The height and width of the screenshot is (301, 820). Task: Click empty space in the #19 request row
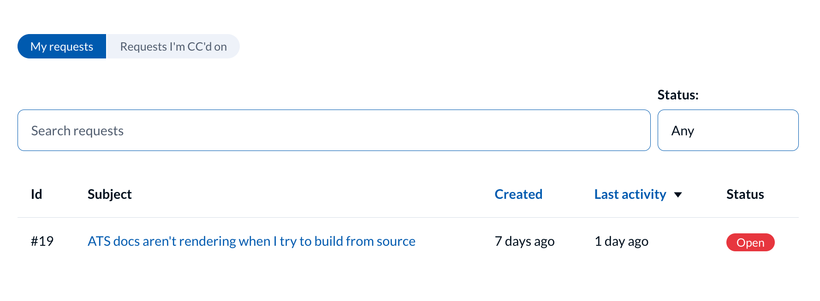point(454,241)
